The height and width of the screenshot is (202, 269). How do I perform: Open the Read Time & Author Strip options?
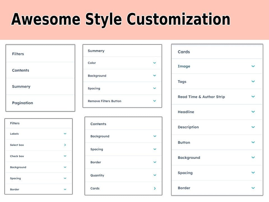tap(253, 97)
